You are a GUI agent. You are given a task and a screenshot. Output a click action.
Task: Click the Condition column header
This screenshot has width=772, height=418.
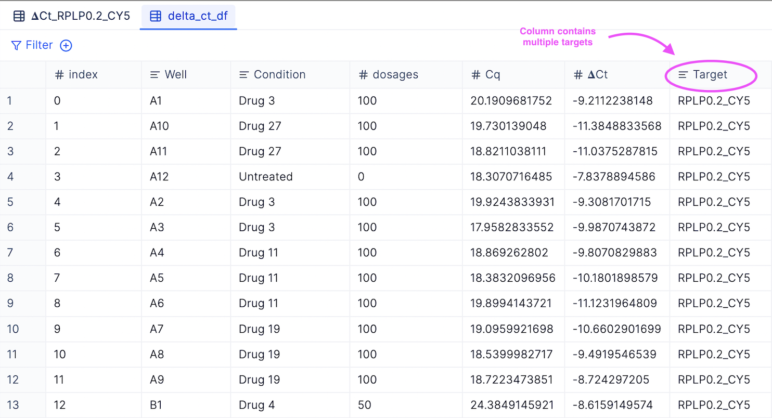click(290, 74)
